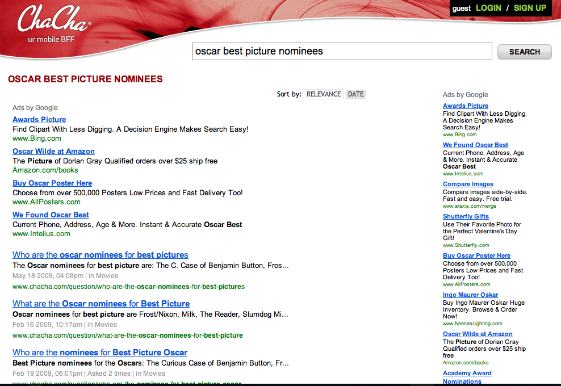The width and height of the screenshot is (561, 386).
Task: Open main Buy Oscar Poster Here ad
Action: (x=52, y=183)
